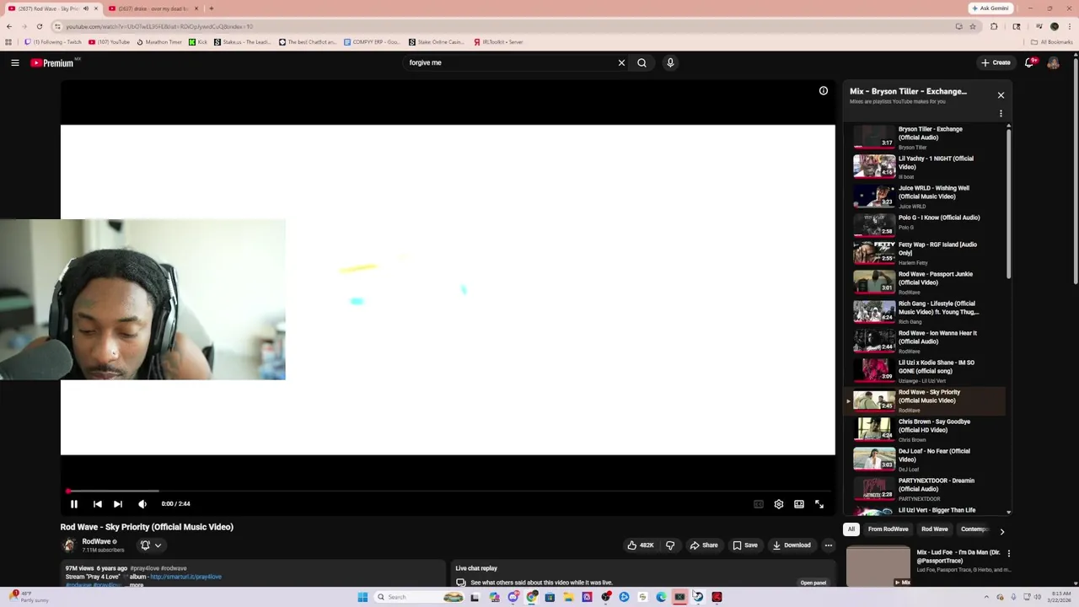Click the Ask Gemini button
Screen dimensions: 1079x607
[990, 8]
